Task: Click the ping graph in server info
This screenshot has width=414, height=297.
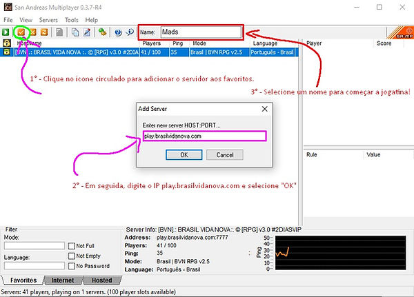Action: click(x=340, y=253)
